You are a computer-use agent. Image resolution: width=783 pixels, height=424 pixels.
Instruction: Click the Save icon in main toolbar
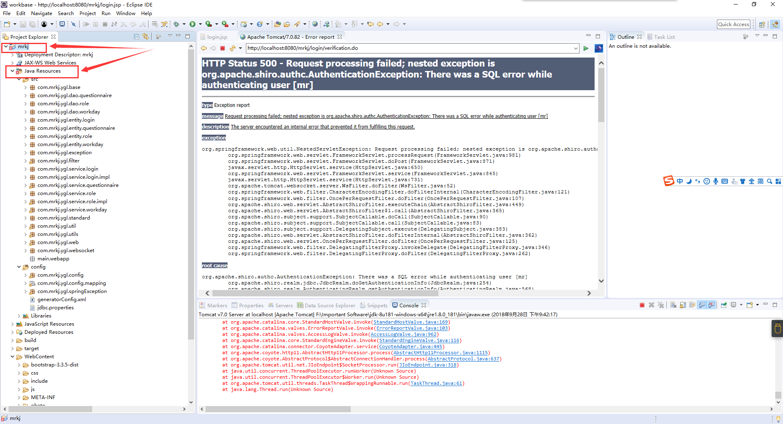[x=23, y=24]
